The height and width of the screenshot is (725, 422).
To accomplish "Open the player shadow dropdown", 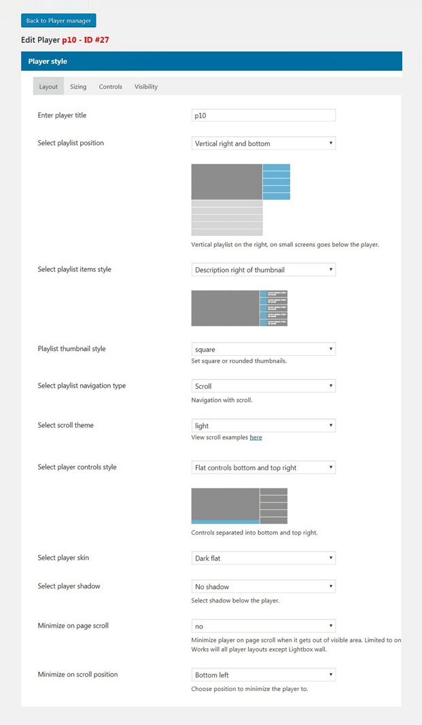I will [x=263, y=586].
